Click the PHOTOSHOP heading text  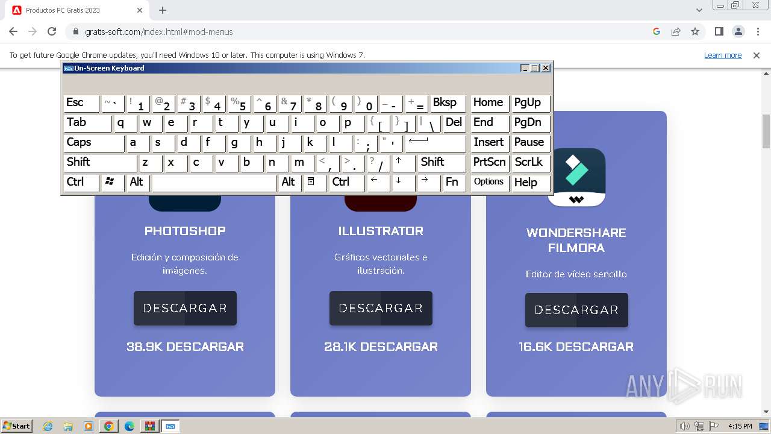point(185,231)
